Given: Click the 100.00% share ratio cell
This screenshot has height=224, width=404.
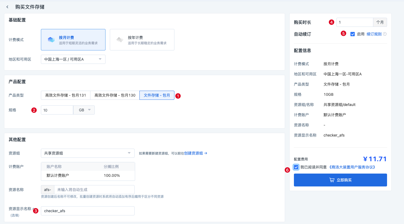Looking at the screenshot, I should [x=112, y=175].
